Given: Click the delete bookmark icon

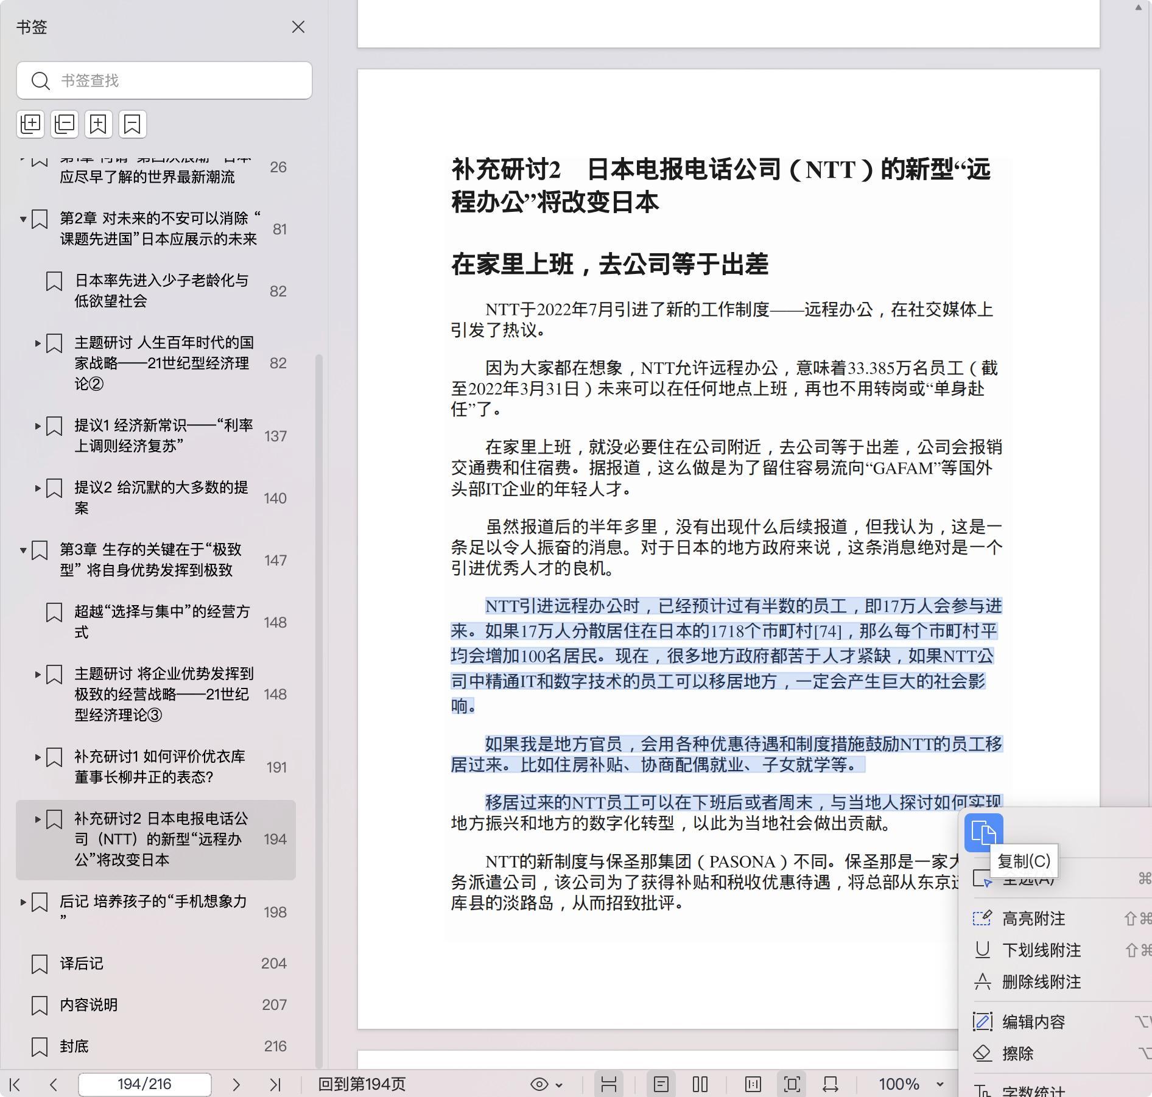Looking at the screenshot, I should point(132,124).
